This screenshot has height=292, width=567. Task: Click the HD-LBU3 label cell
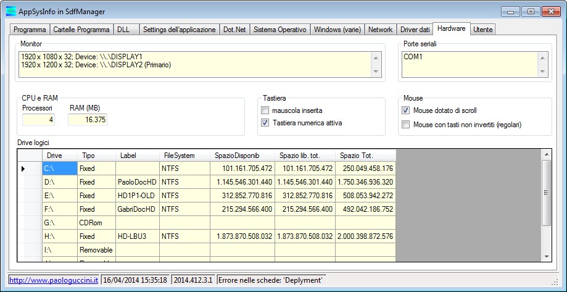[x=138, y=236]
